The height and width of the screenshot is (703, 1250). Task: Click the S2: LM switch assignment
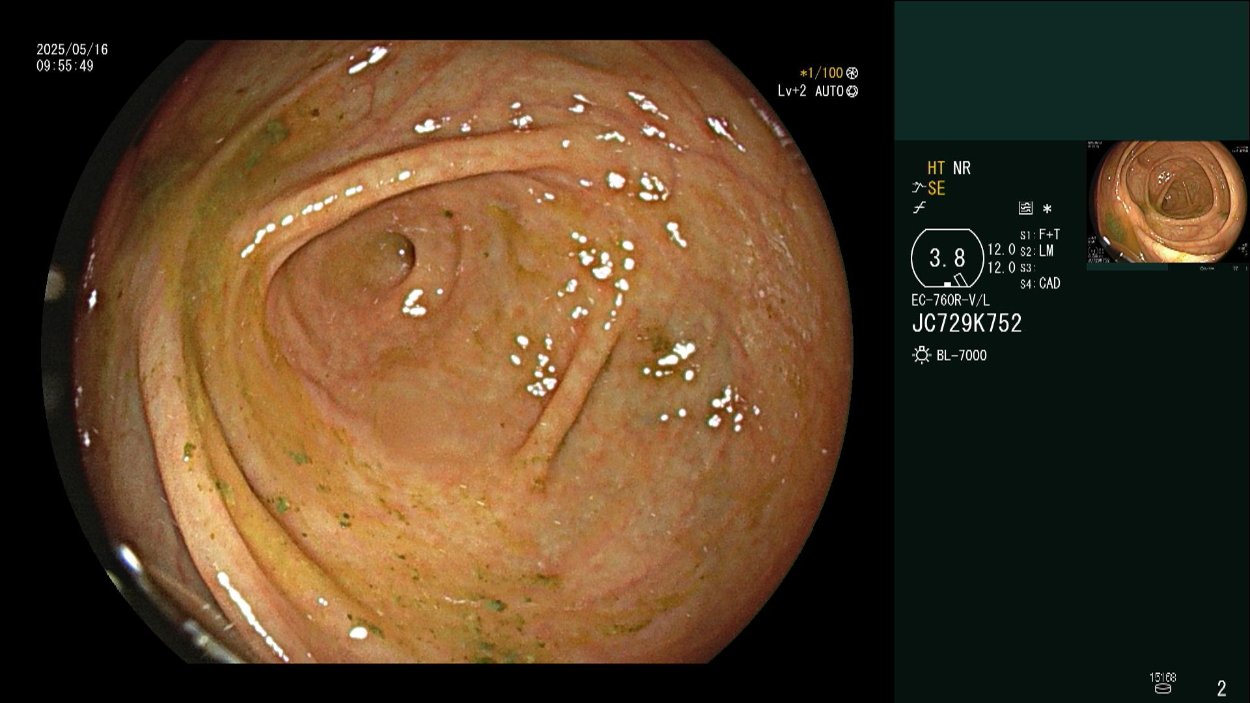tap(1036, 251)
